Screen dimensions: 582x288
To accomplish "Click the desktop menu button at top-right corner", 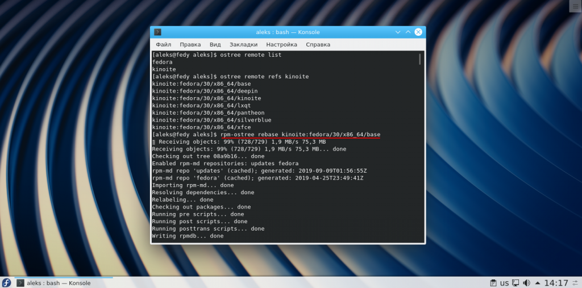I will pos(575,5).
